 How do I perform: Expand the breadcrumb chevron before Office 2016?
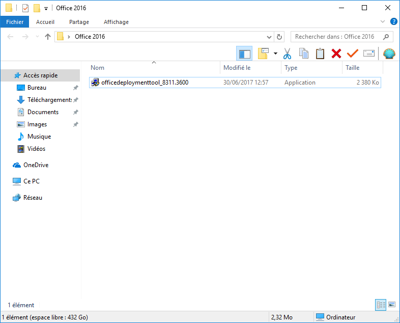69,37
